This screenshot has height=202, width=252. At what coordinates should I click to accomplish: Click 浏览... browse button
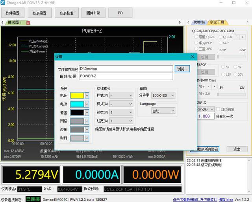(x=182, y=69)
